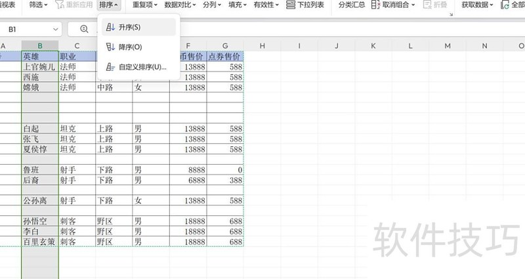Click the custom sort icon
The width and height of the screenshot is (525, 279).
click(x=110, y=67)
